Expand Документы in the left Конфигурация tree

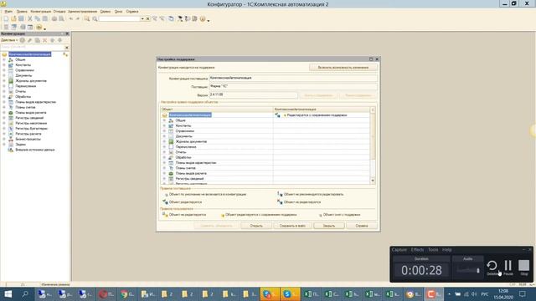[4, 75]
